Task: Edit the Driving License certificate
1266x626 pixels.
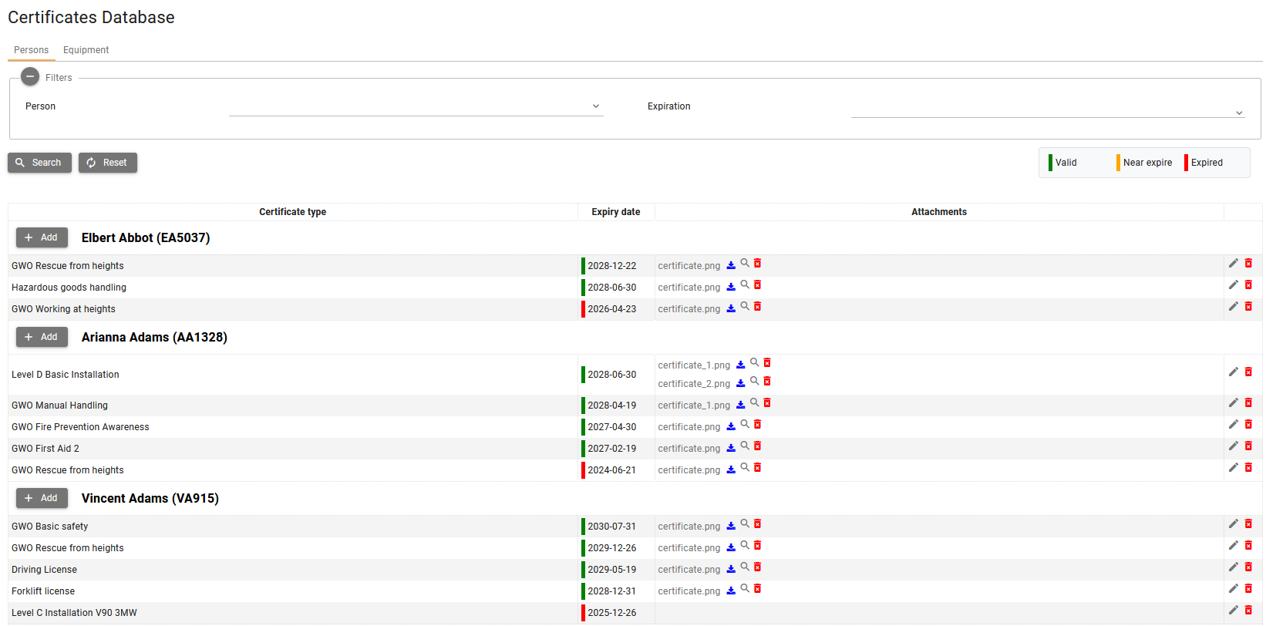Action: click(x=1234, y=567)
